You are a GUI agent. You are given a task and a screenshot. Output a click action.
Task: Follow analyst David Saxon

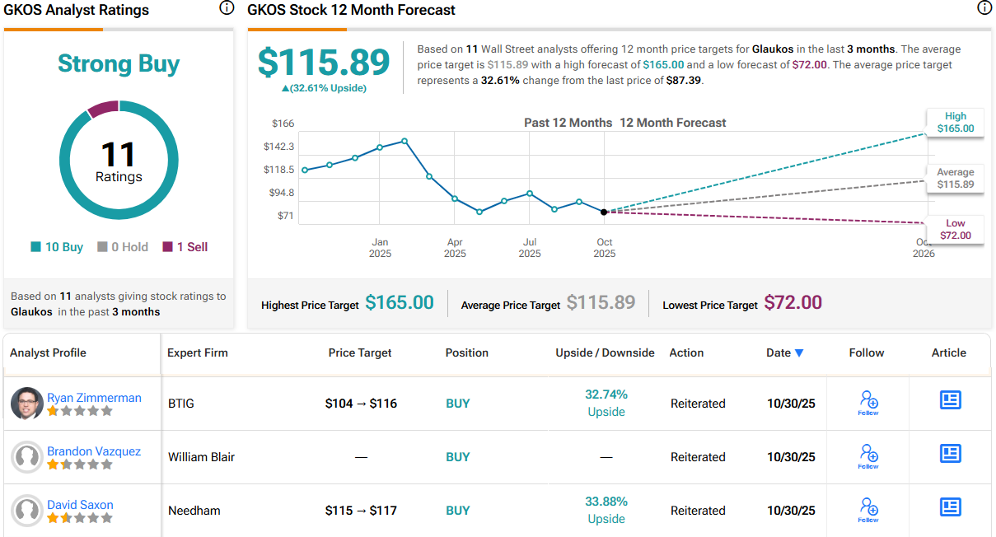(868, 510)
